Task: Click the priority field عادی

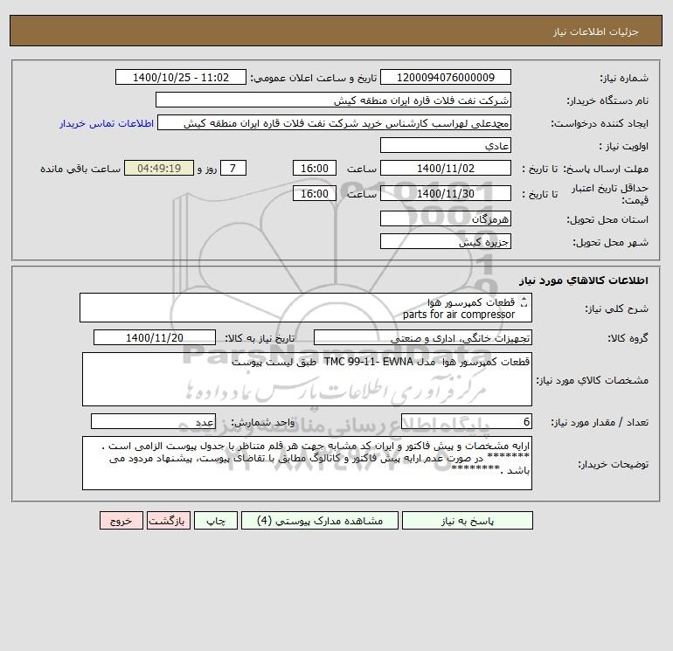Action: pyautogui.click(x=446, y=145)
